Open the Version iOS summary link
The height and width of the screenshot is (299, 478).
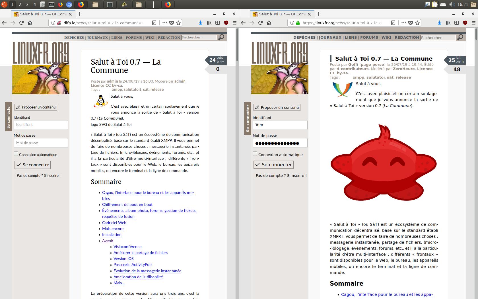click(123, 259)
